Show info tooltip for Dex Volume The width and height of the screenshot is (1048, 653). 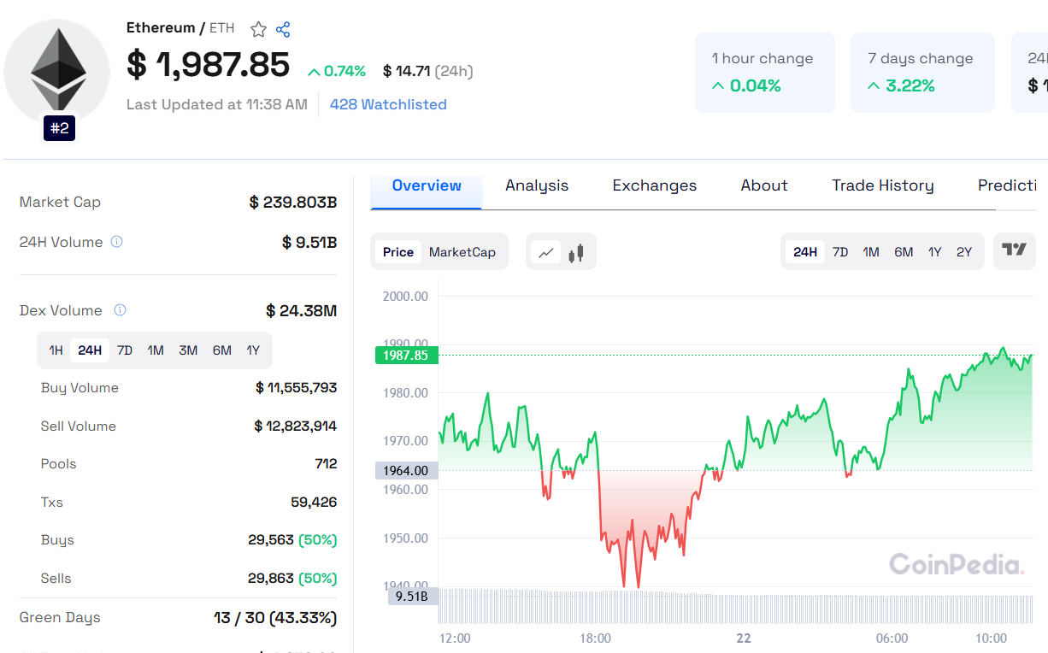(121, 310)
